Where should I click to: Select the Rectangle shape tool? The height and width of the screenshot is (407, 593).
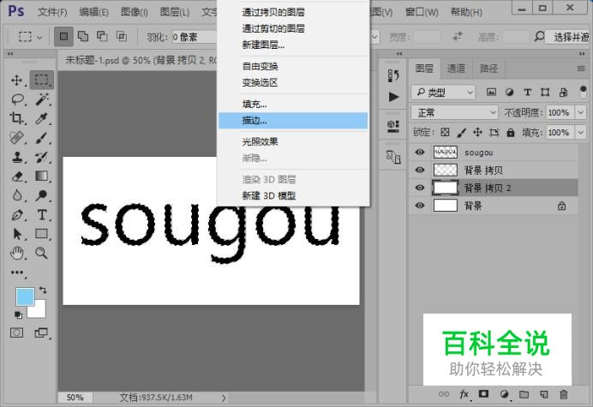[x=42, y=234]
